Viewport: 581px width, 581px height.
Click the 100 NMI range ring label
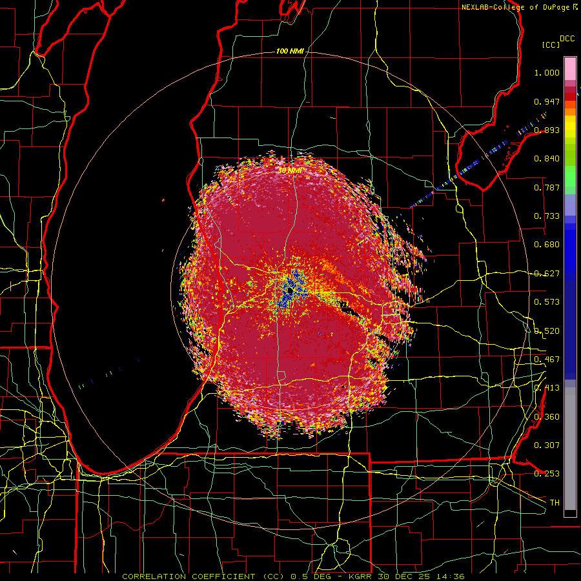tap(290, 51)
